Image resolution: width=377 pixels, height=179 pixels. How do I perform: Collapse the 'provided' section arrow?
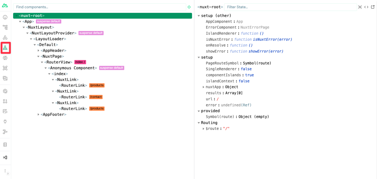click(x=199, y=111)
